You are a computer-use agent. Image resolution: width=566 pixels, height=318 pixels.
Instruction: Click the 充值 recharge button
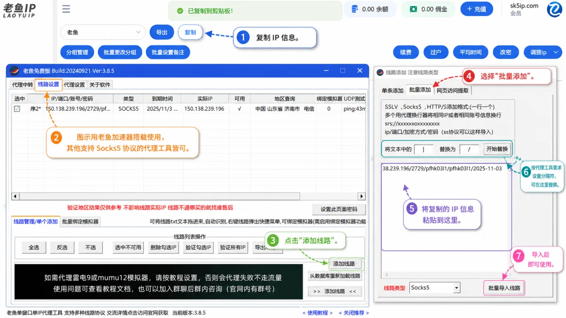477,9
